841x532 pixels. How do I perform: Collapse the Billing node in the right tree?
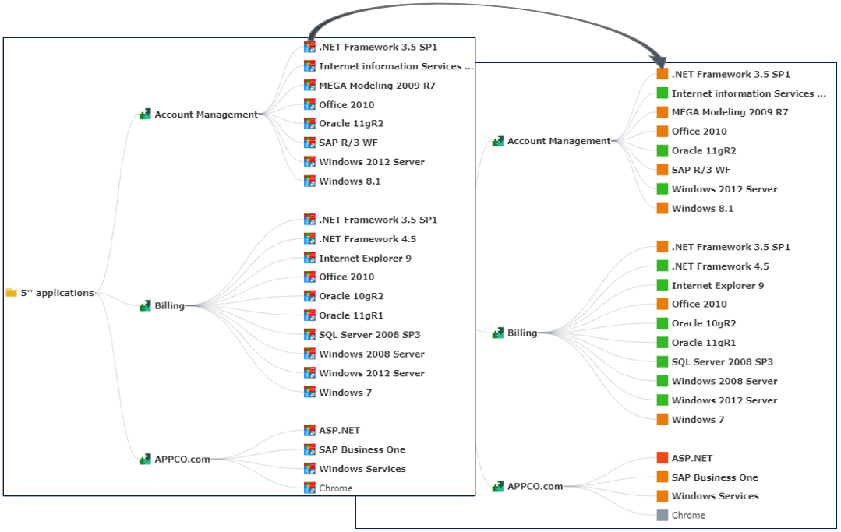pyautogui.click(x=522, y=333)
